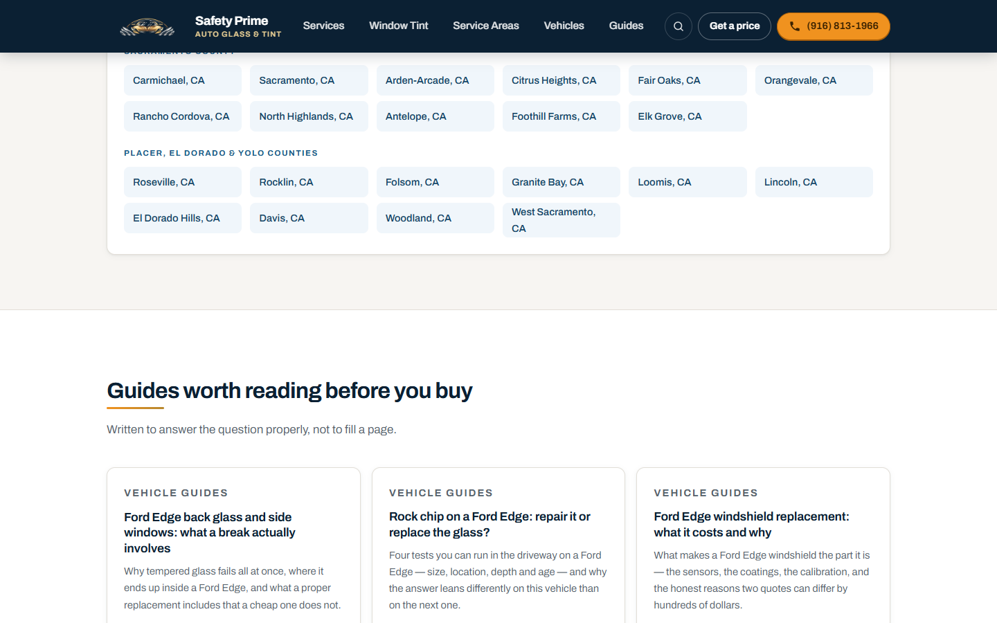The width and height of the screenshot is (997, 623).
Task: Open Citrus Heights, CA page
Action: (x=562, y=80)
